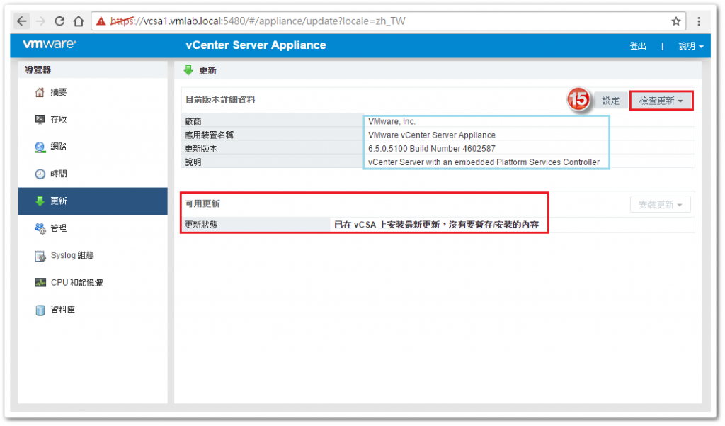Open the 摘要 summary page

point(58,92)
